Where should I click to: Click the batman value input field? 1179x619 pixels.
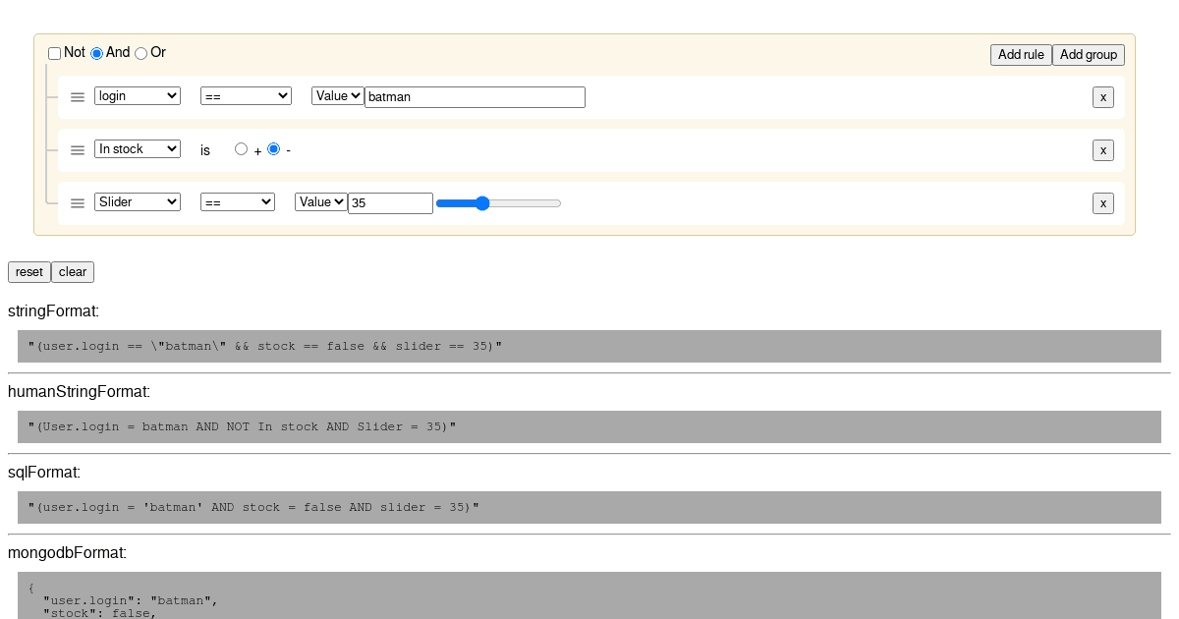(475, 96)
